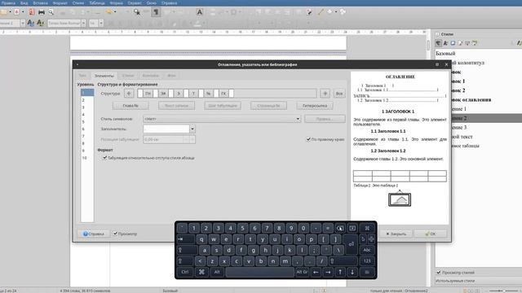The image size is (522, 293).
Task: Toggle tab position relative to paragraph indent checkbox
Action: (x=105, y=158)
